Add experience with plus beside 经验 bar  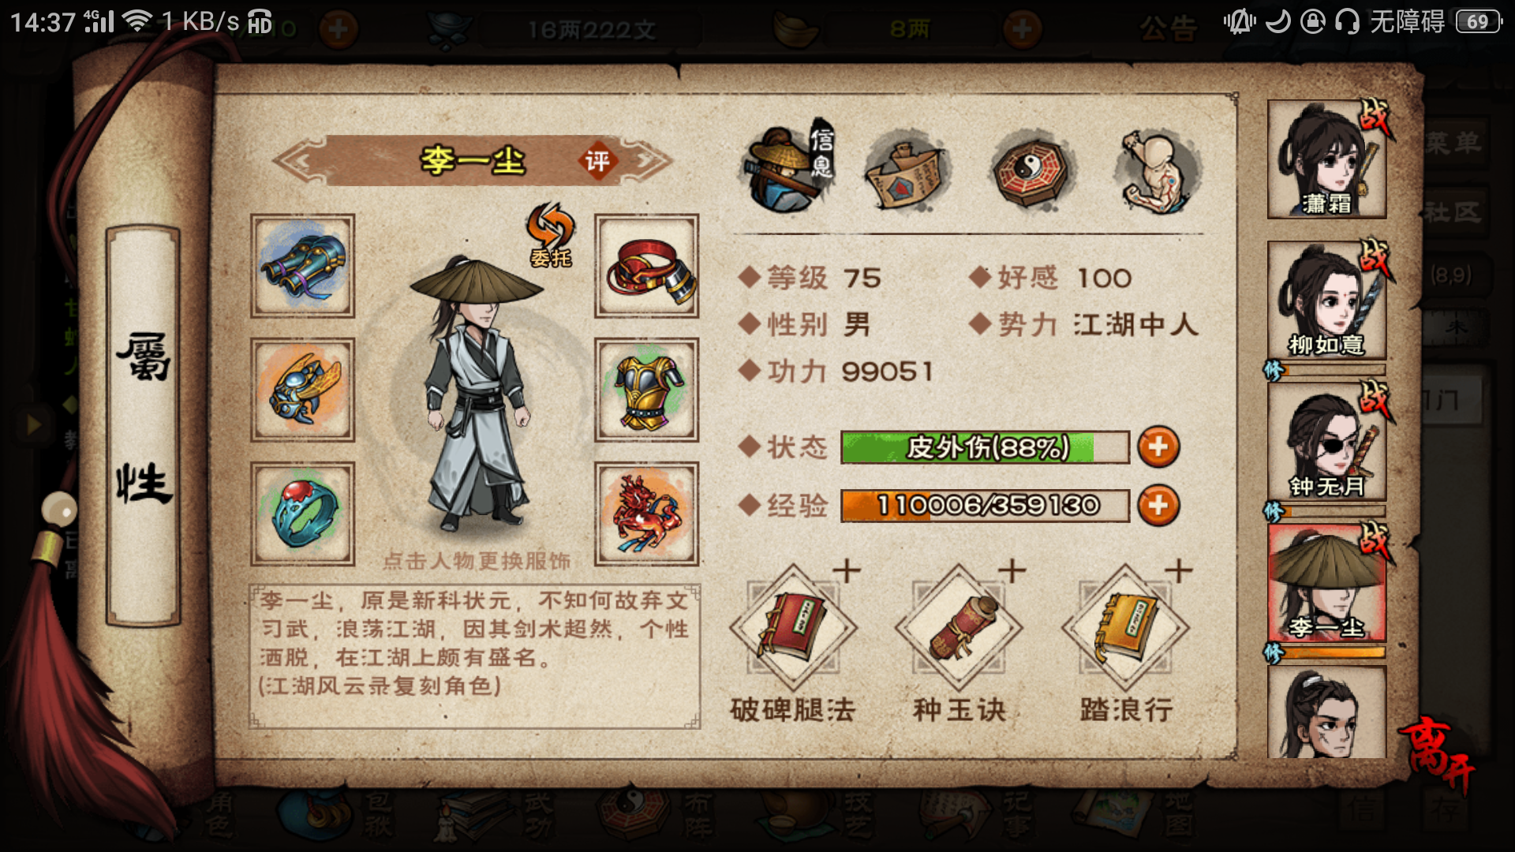[x=1158, y=505]
